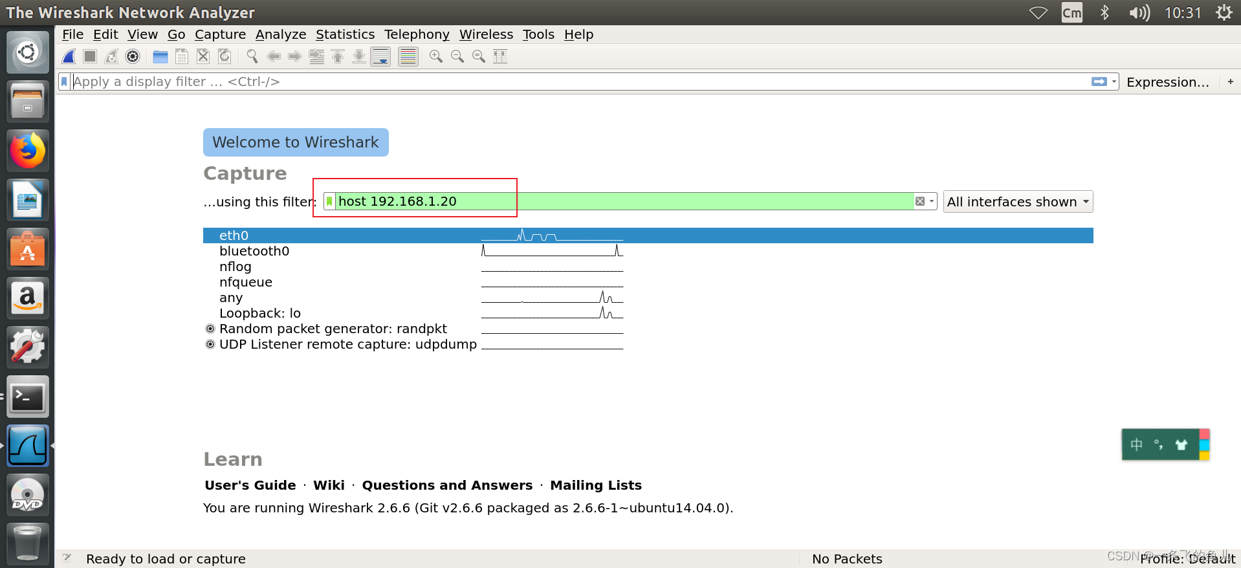Toggle auto-scroll during live capture
Screen dimensions: 1241x568
coord(380,57)
